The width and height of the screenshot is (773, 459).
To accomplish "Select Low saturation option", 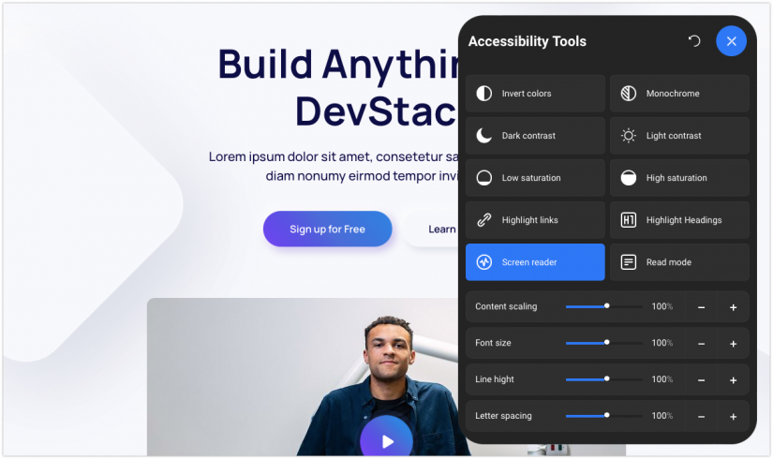I will (x=535, y=178).
